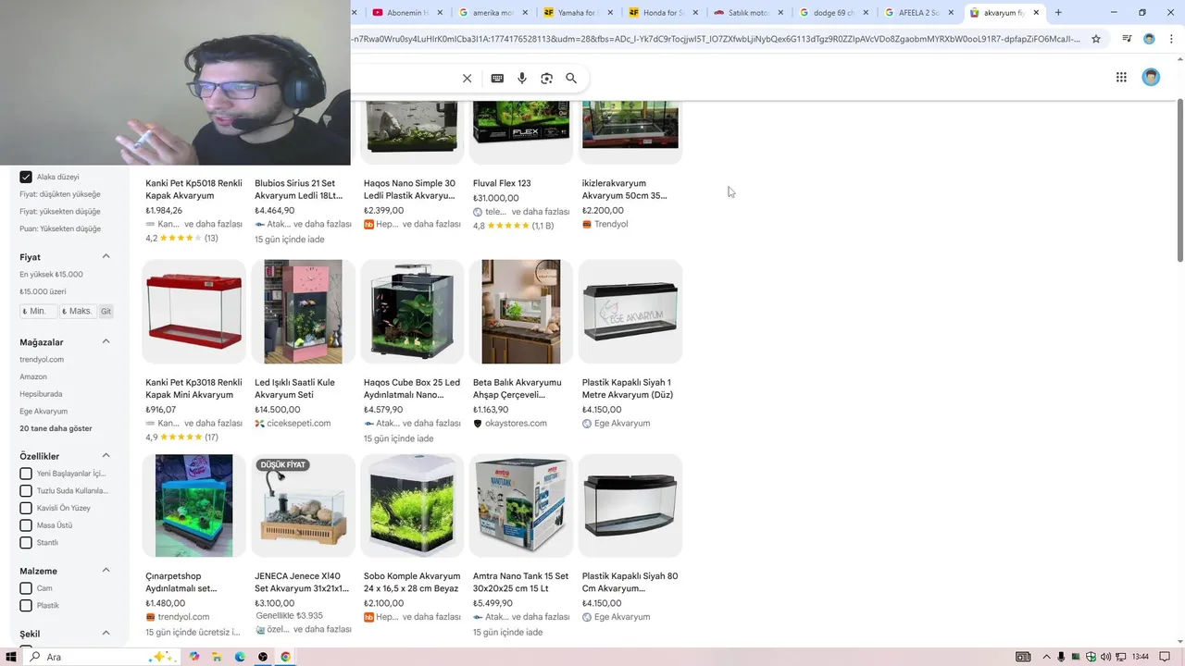Viewport: 1185px width, 666px height.
Task: Enable the Kavisli Ön Yüzey filter
Action: tap(26, 508)
